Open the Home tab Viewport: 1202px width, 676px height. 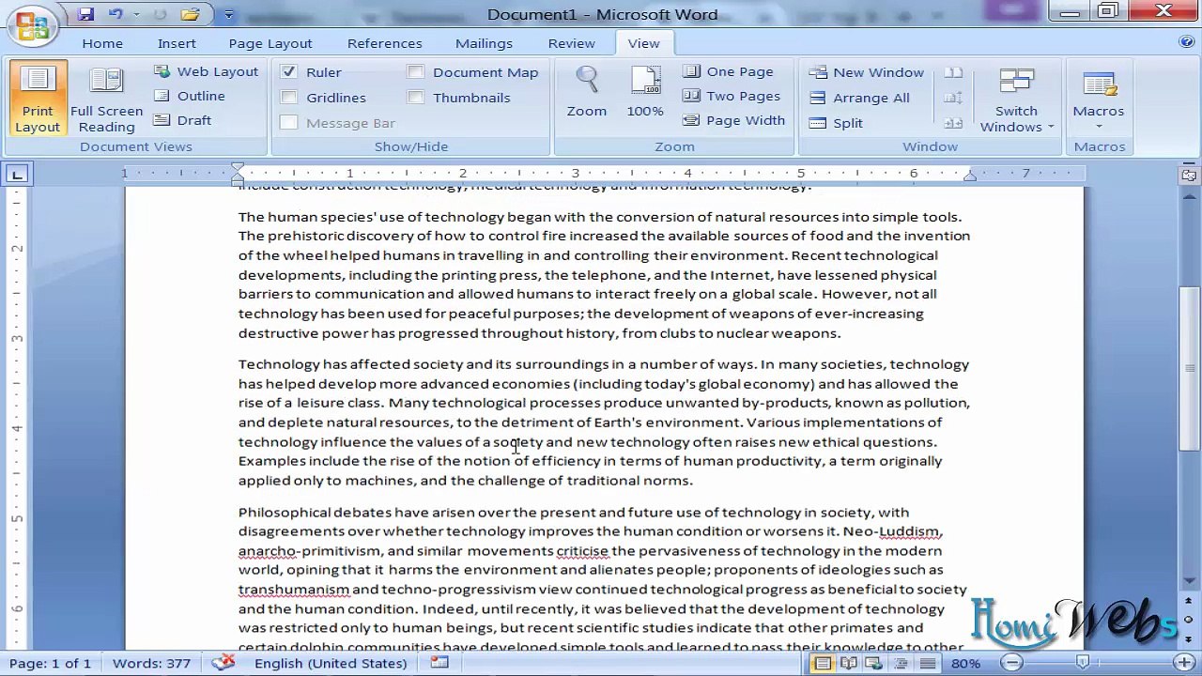pos(102,43)
